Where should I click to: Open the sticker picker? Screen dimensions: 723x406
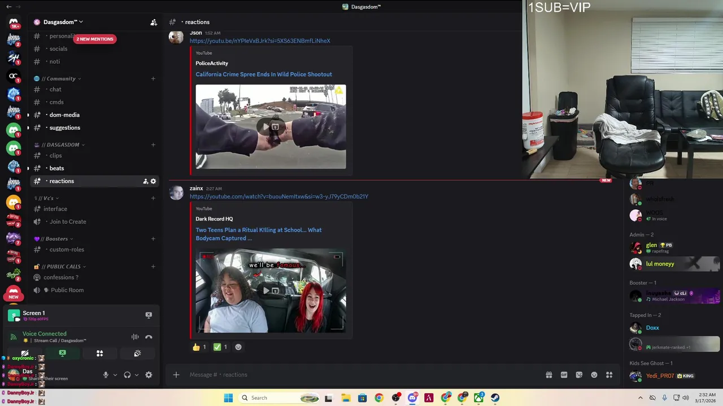pos(579,375)
